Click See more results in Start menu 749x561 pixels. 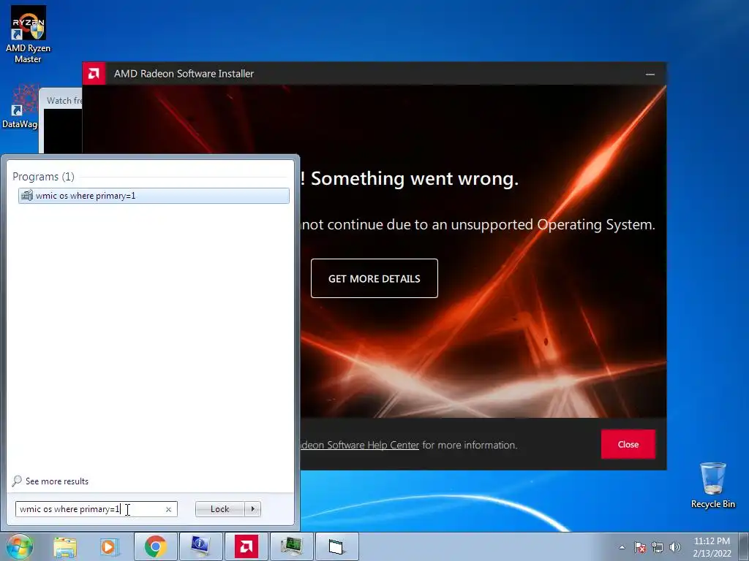pyautogui.click(x=57, y=481)
